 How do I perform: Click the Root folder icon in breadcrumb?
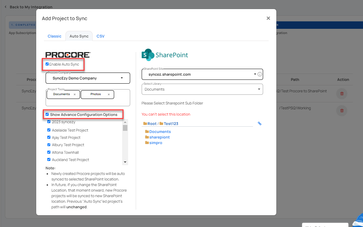click(x=145, y=124)
